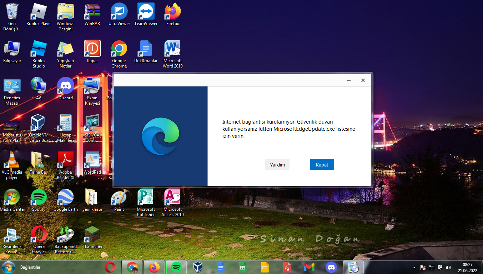
Task: Select the Backup and Restore desktop shortcut
Action: pos(66,240)
